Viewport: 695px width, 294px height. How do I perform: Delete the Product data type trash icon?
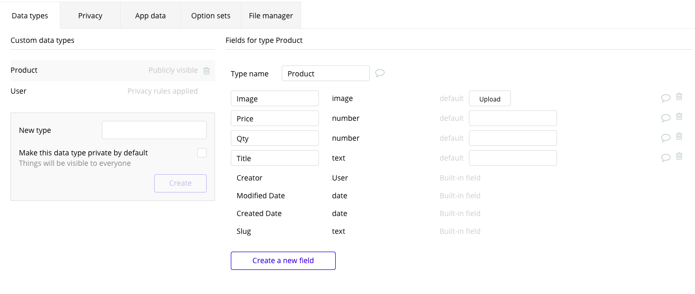(207, 71)
